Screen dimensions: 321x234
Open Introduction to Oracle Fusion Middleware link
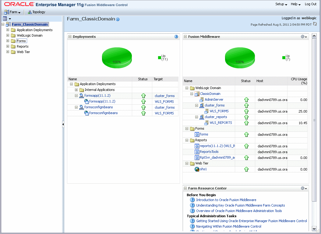pos(226,200)
